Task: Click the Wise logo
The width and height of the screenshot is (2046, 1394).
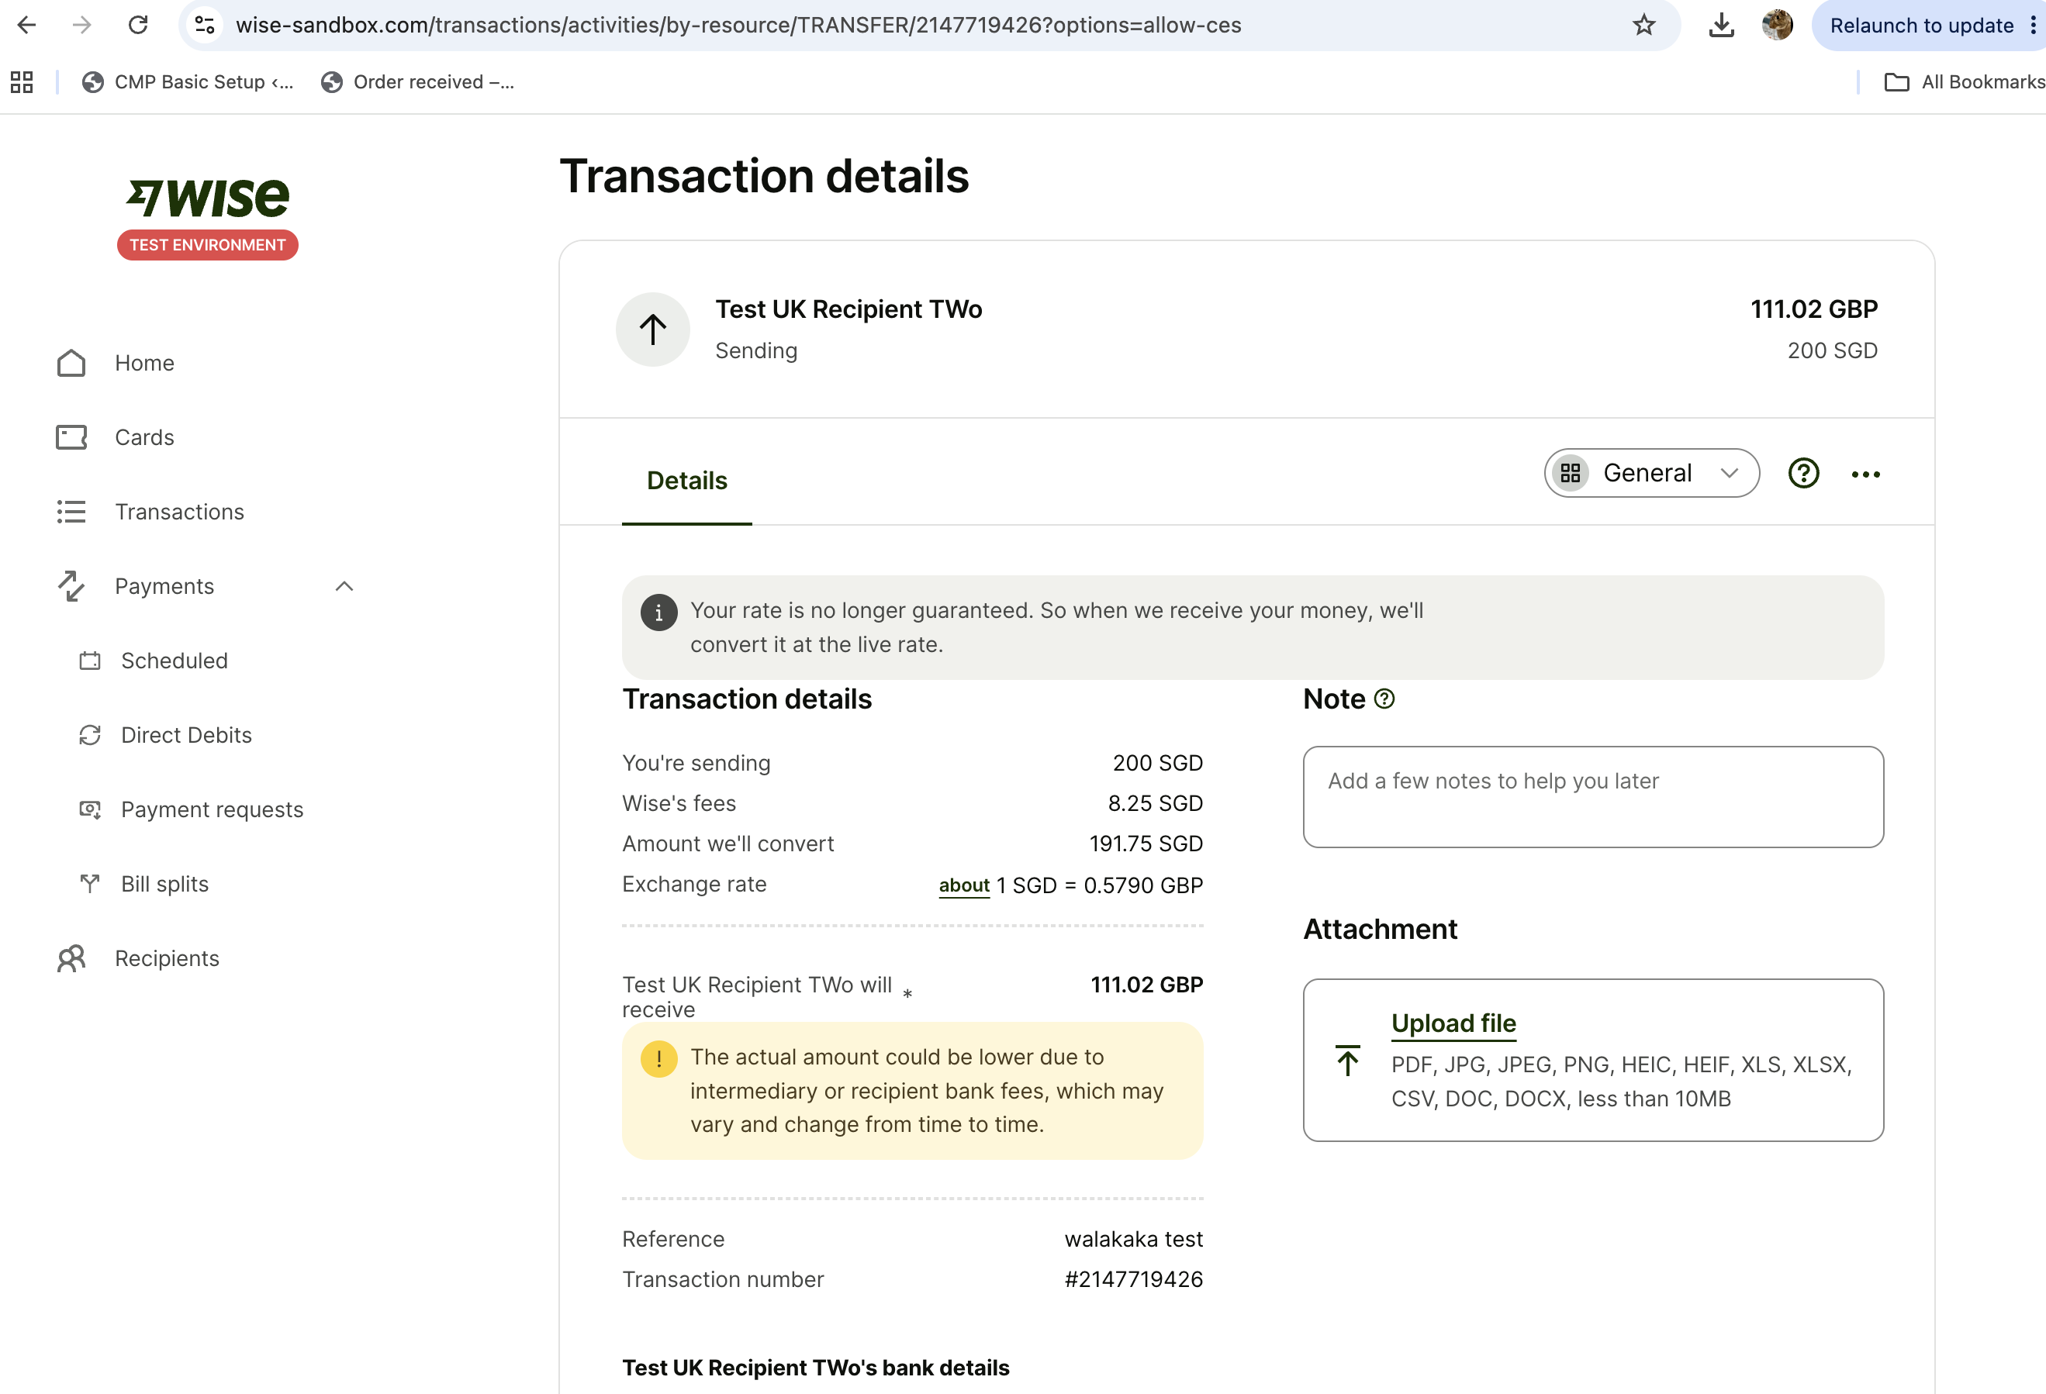Action: point(208,197)
